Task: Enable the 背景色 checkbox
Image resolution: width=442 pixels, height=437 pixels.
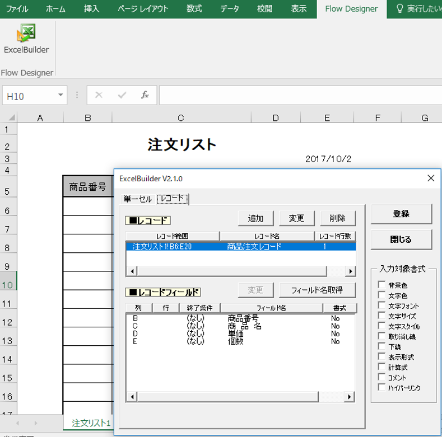Action: [381, 285]
